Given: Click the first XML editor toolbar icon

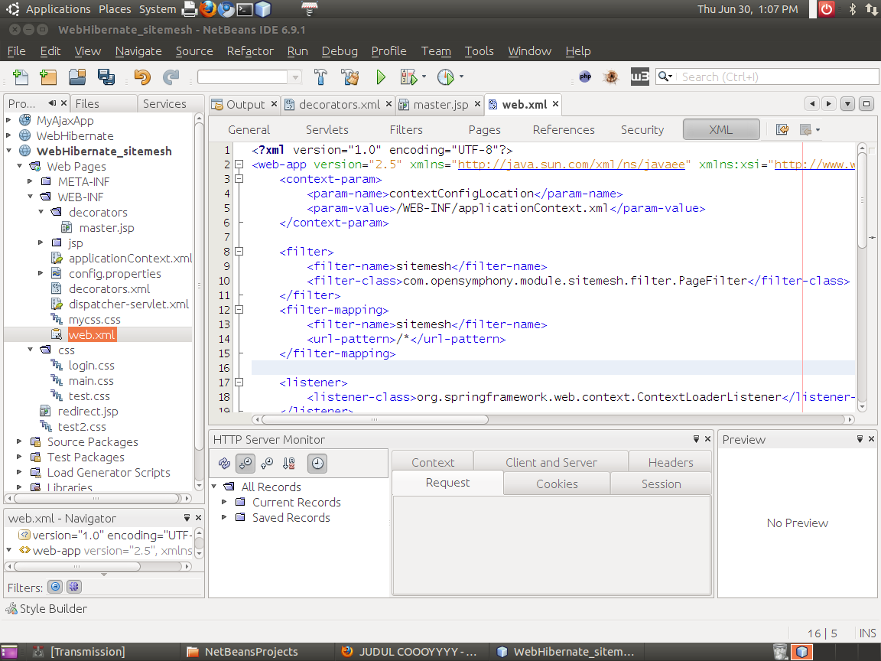Looking at the screenshot, I should tap(782, 130).
